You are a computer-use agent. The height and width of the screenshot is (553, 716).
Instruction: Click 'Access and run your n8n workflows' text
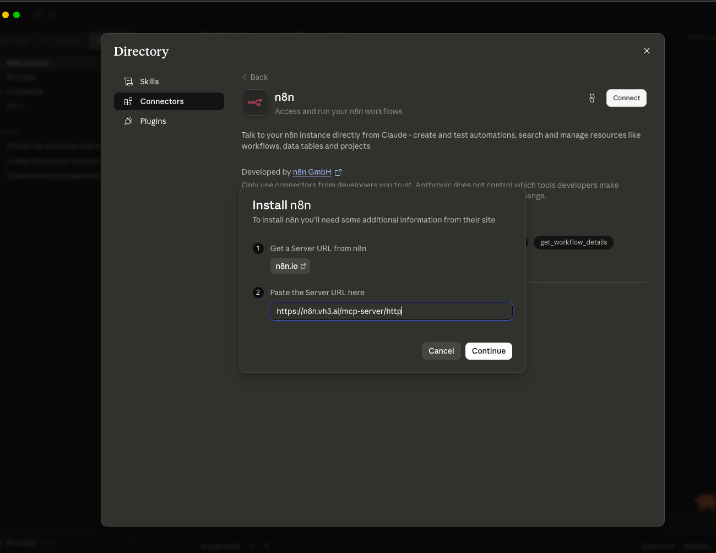point(339,111)
